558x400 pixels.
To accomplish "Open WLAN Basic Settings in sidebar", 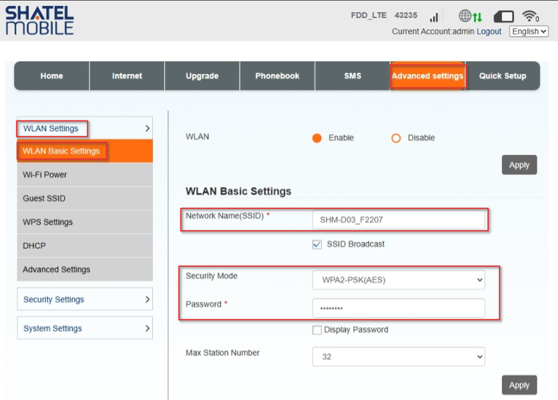I will [x=85, y=151].
